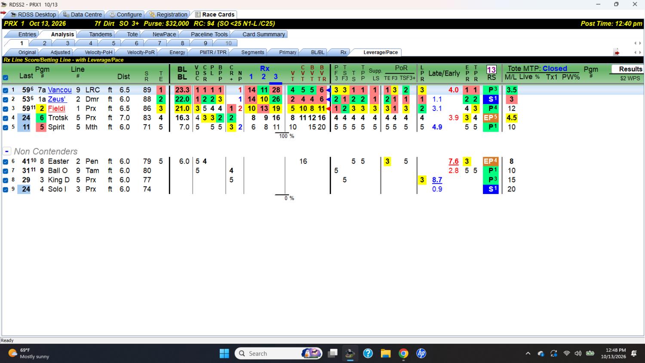Open the Get Help taskbar icon

[x=368, y=354]
